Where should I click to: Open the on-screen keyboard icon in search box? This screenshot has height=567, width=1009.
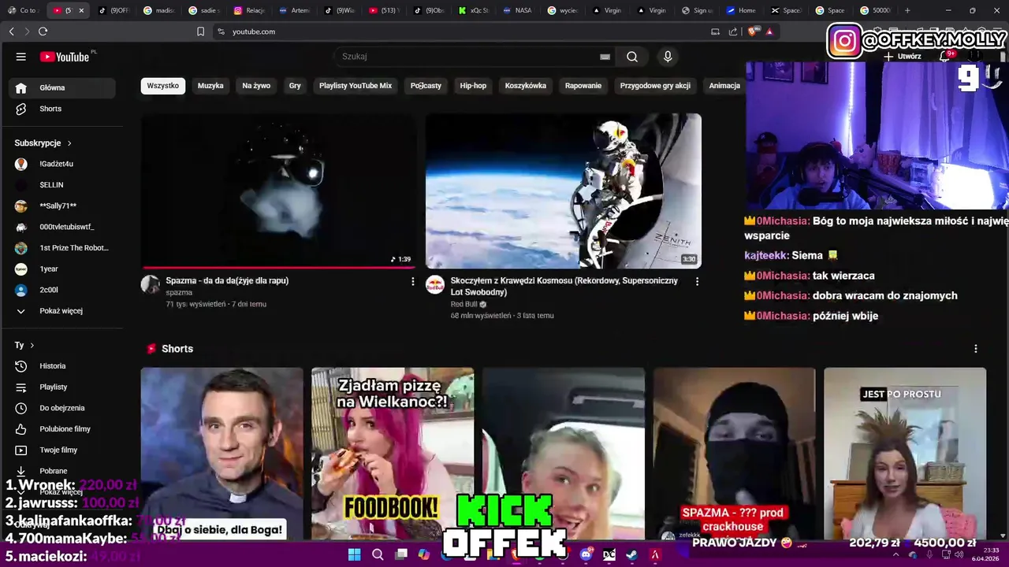[x=605, y=57]
